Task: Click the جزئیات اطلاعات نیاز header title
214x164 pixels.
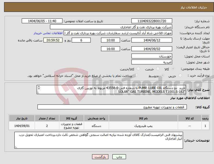Action: pos(194,7)
